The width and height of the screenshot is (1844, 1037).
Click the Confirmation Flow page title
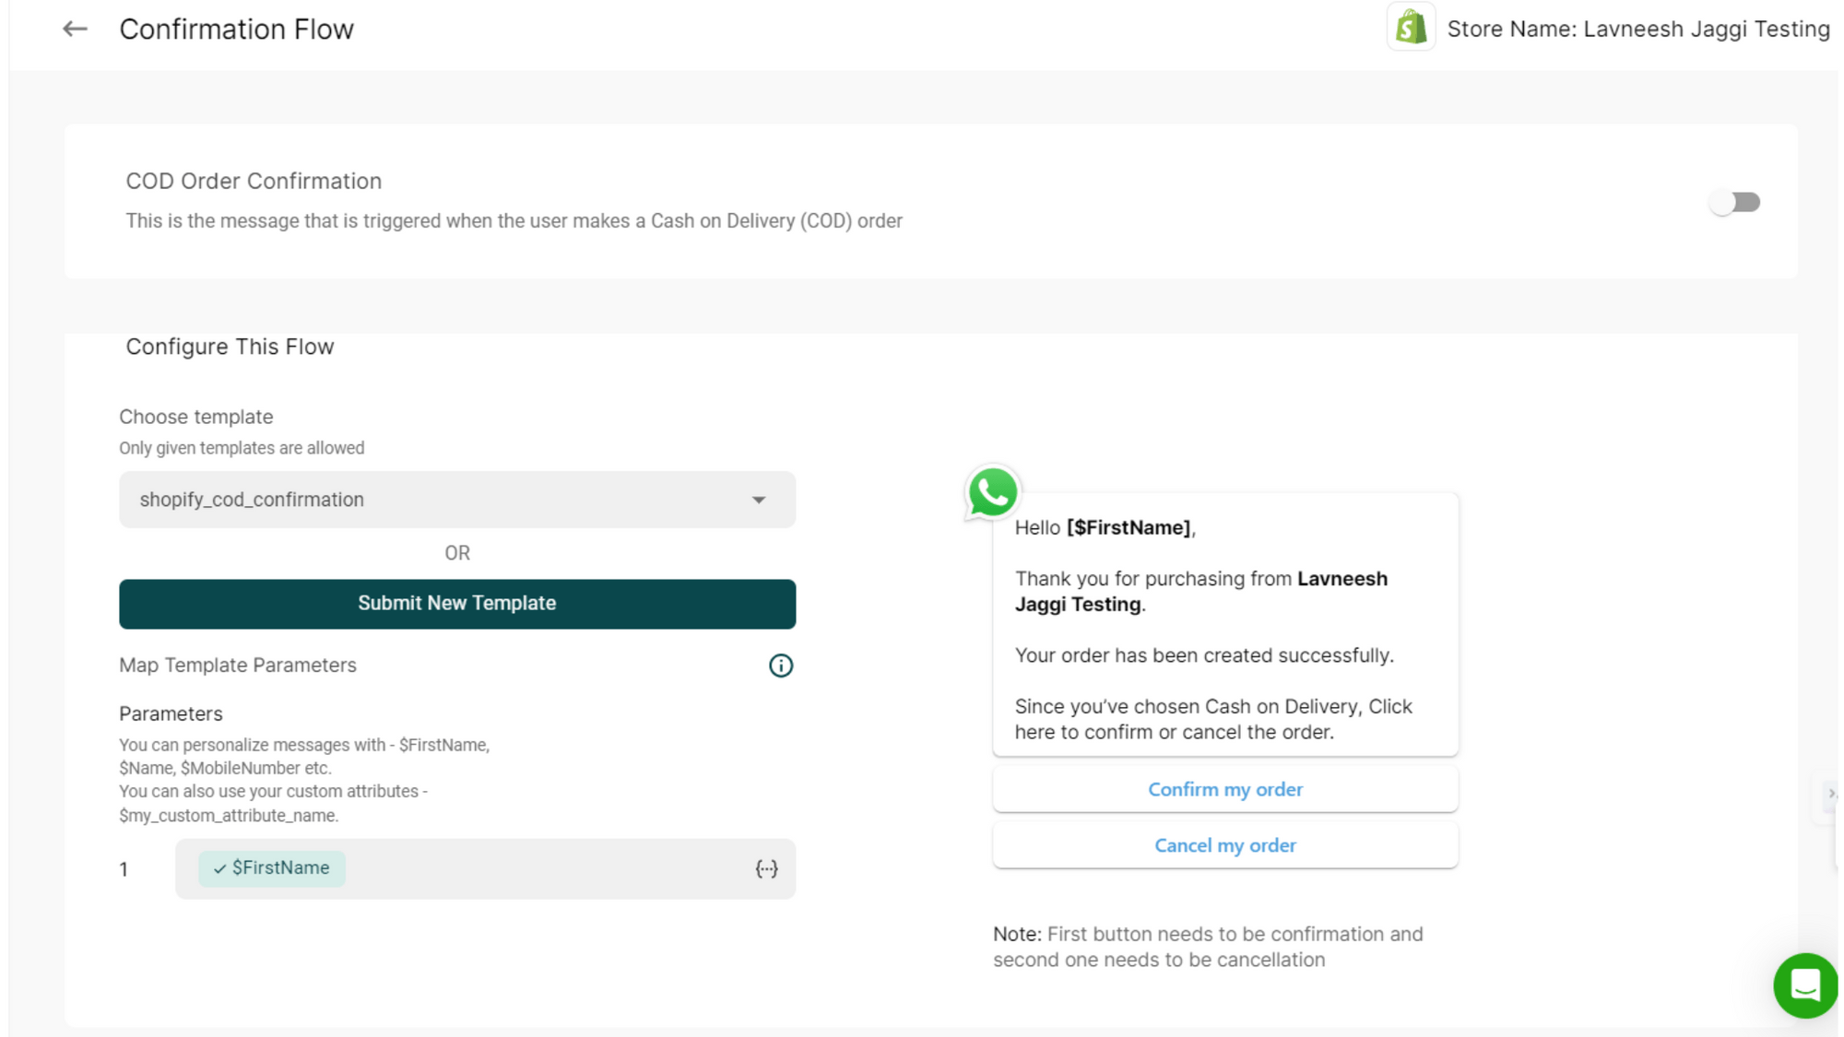coord(236,29)
